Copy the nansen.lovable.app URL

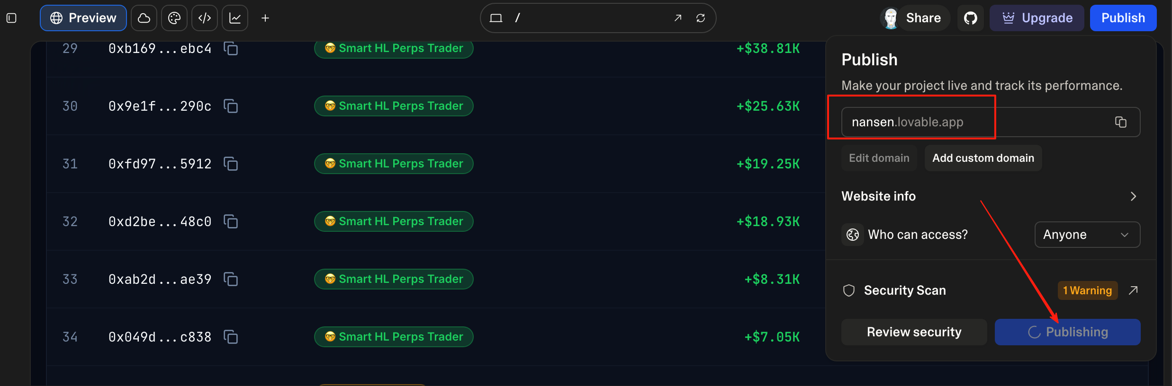coord(1120,122)
